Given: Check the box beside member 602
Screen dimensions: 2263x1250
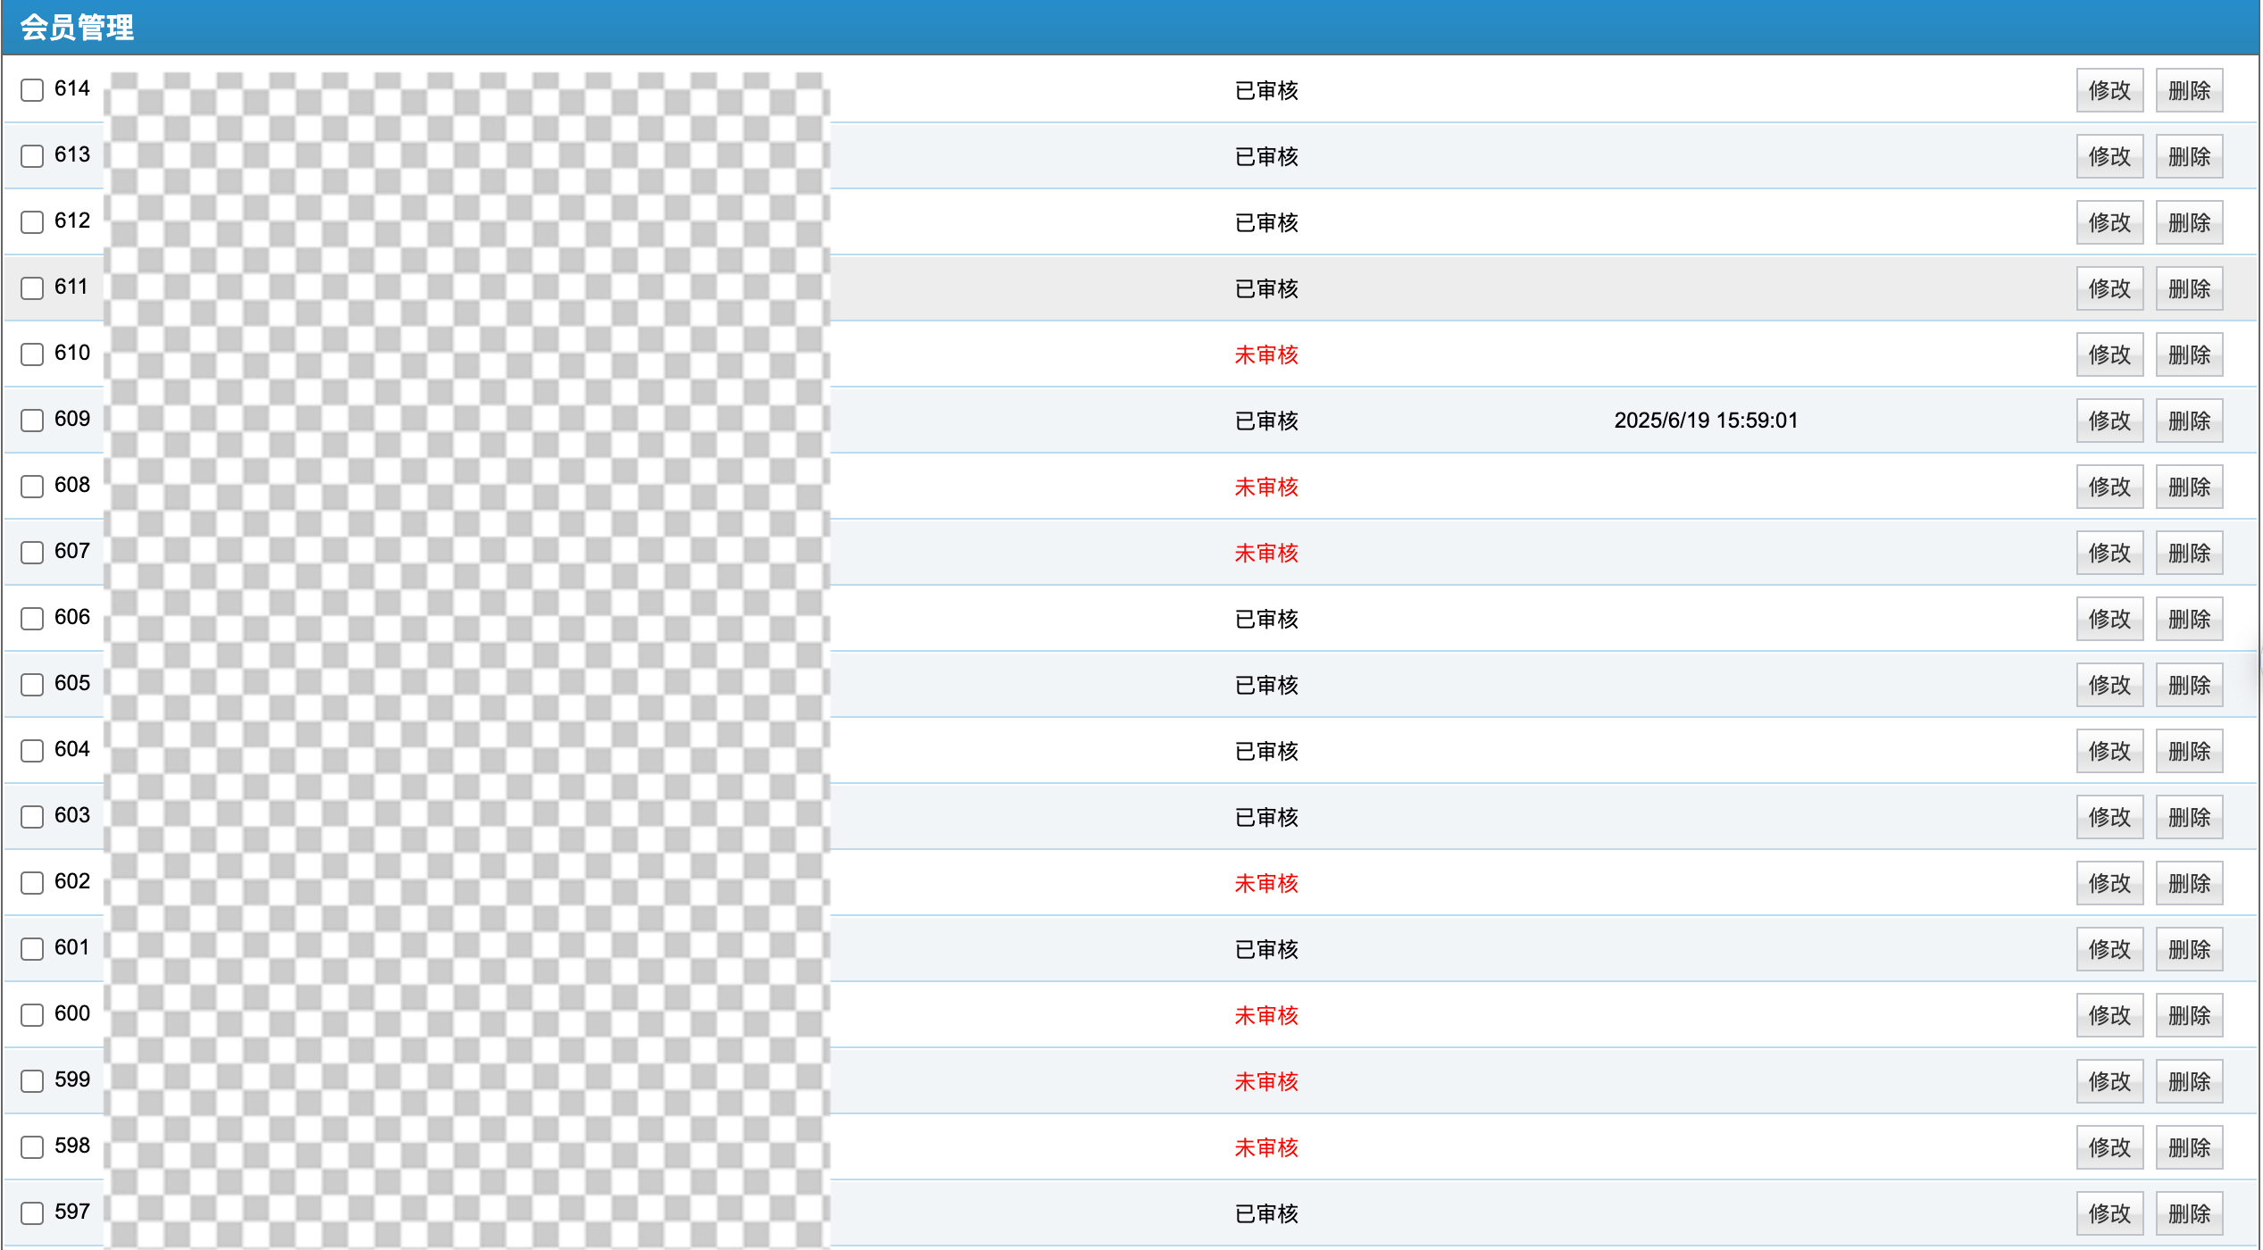Looking at the screenshot, I should (x=32, y=883).
